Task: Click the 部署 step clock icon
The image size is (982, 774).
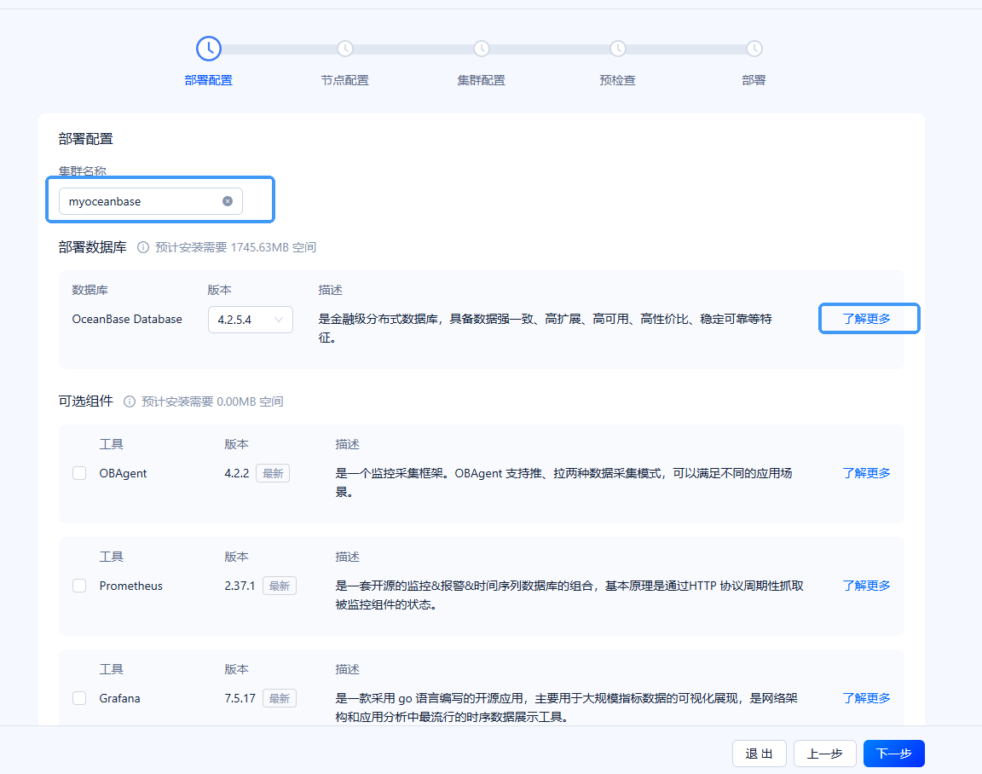Action: click(754, 49)
